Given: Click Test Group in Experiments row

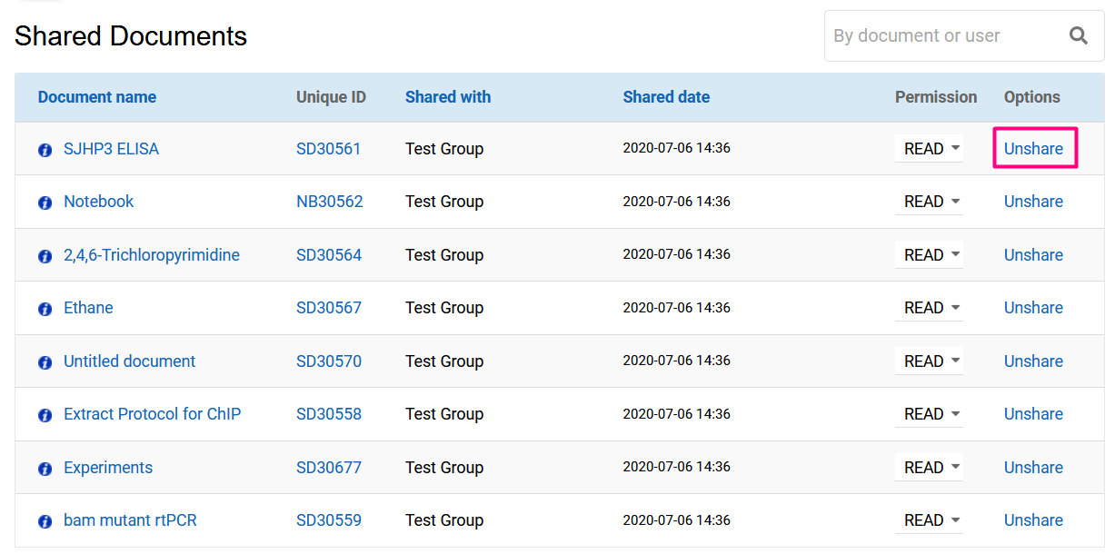Looking at the screenshot, I should [444, 468].
